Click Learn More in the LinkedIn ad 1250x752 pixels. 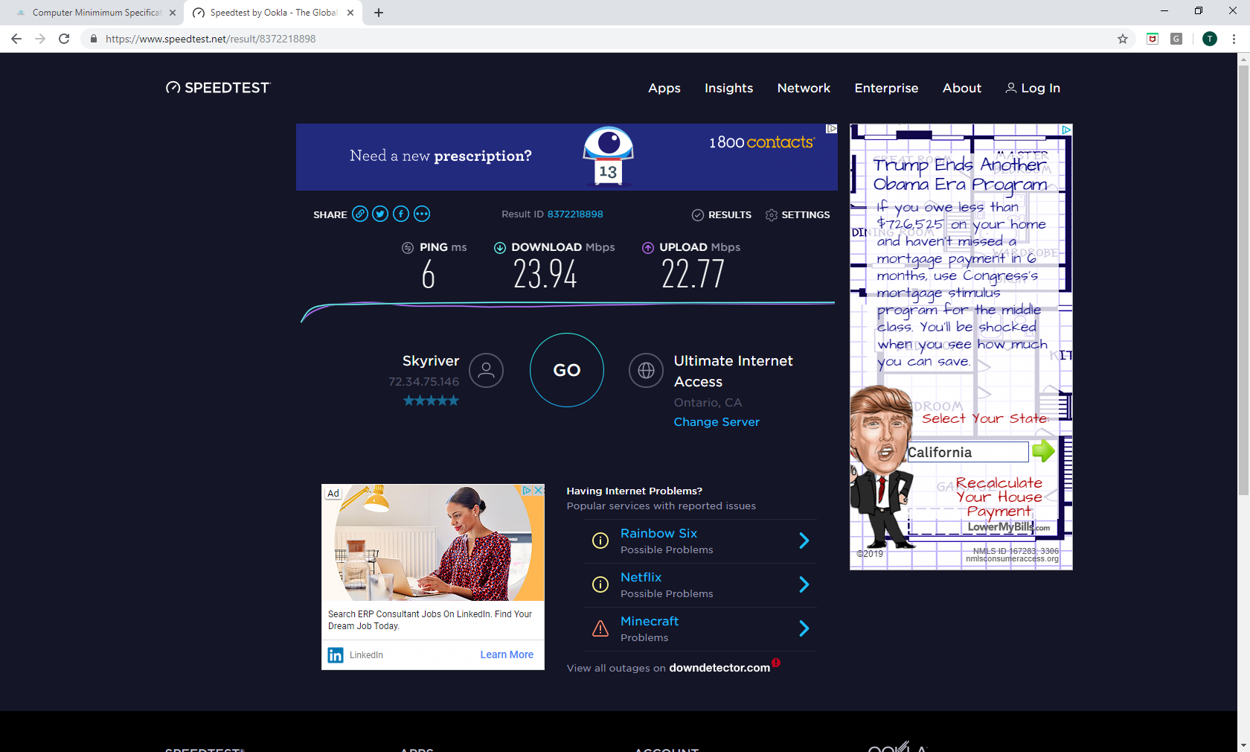(x=507, y=655)
